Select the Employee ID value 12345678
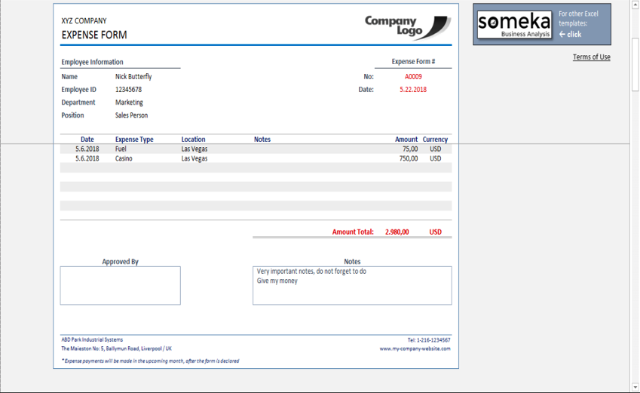Screen dimensions: 640x393 (x=128, y=90)
